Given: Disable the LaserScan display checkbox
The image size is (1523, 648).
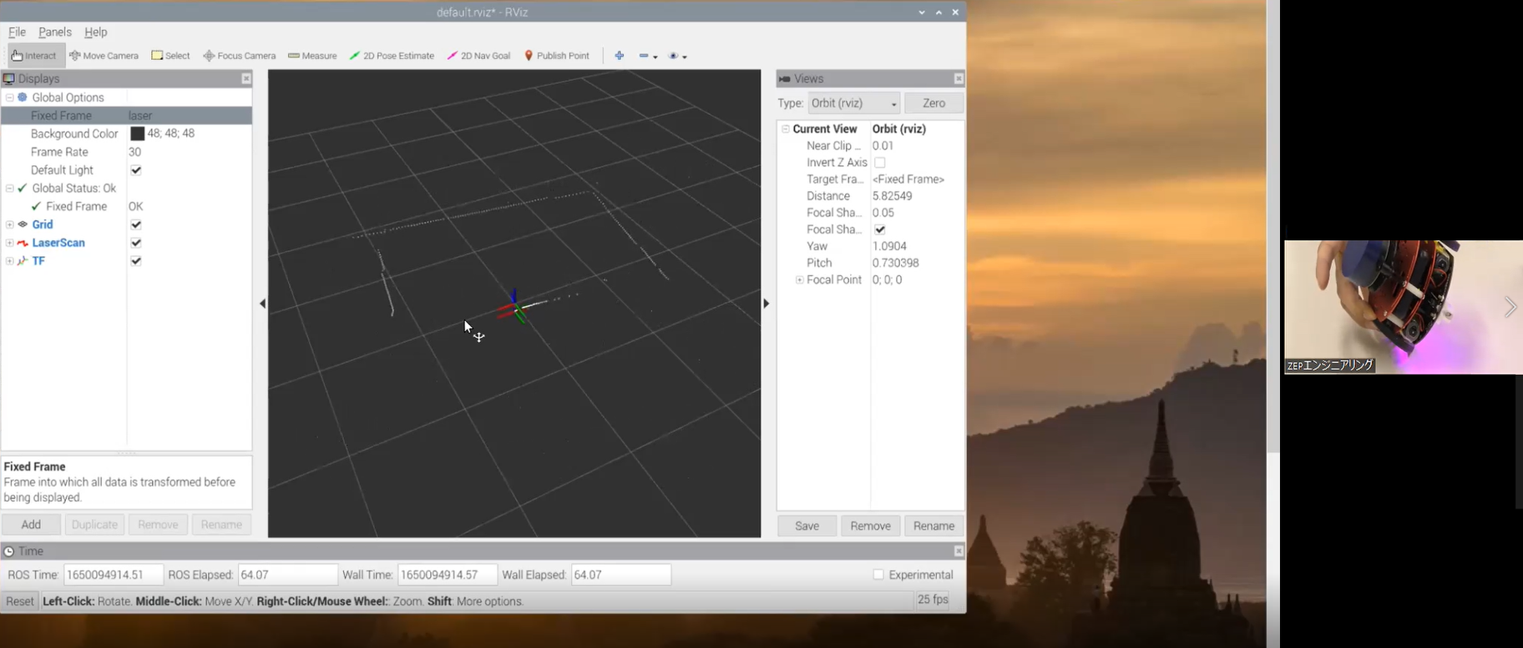Looking at the screenshot, I should click(x=136, y=243).
